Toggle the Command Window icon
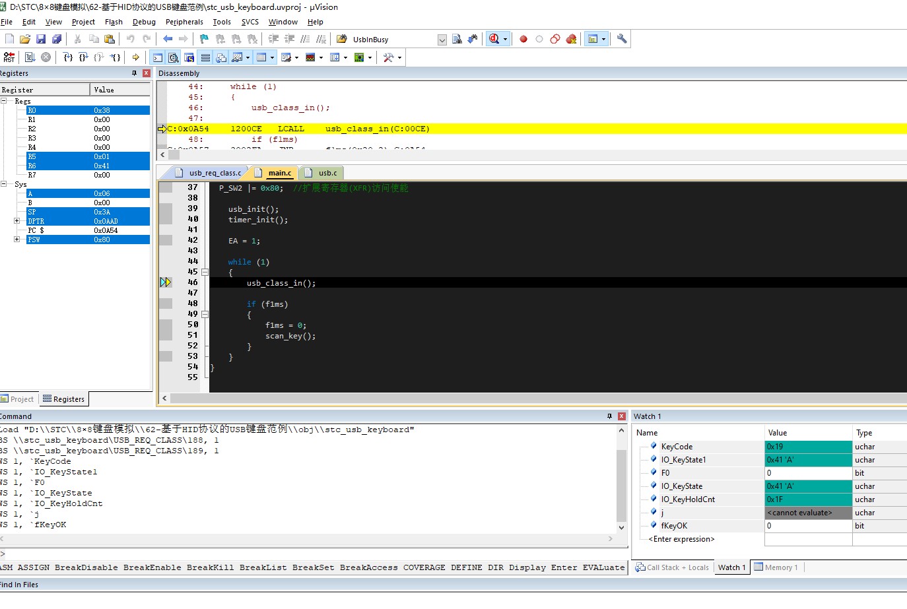 pyautogui.click(x=158, y=57)
